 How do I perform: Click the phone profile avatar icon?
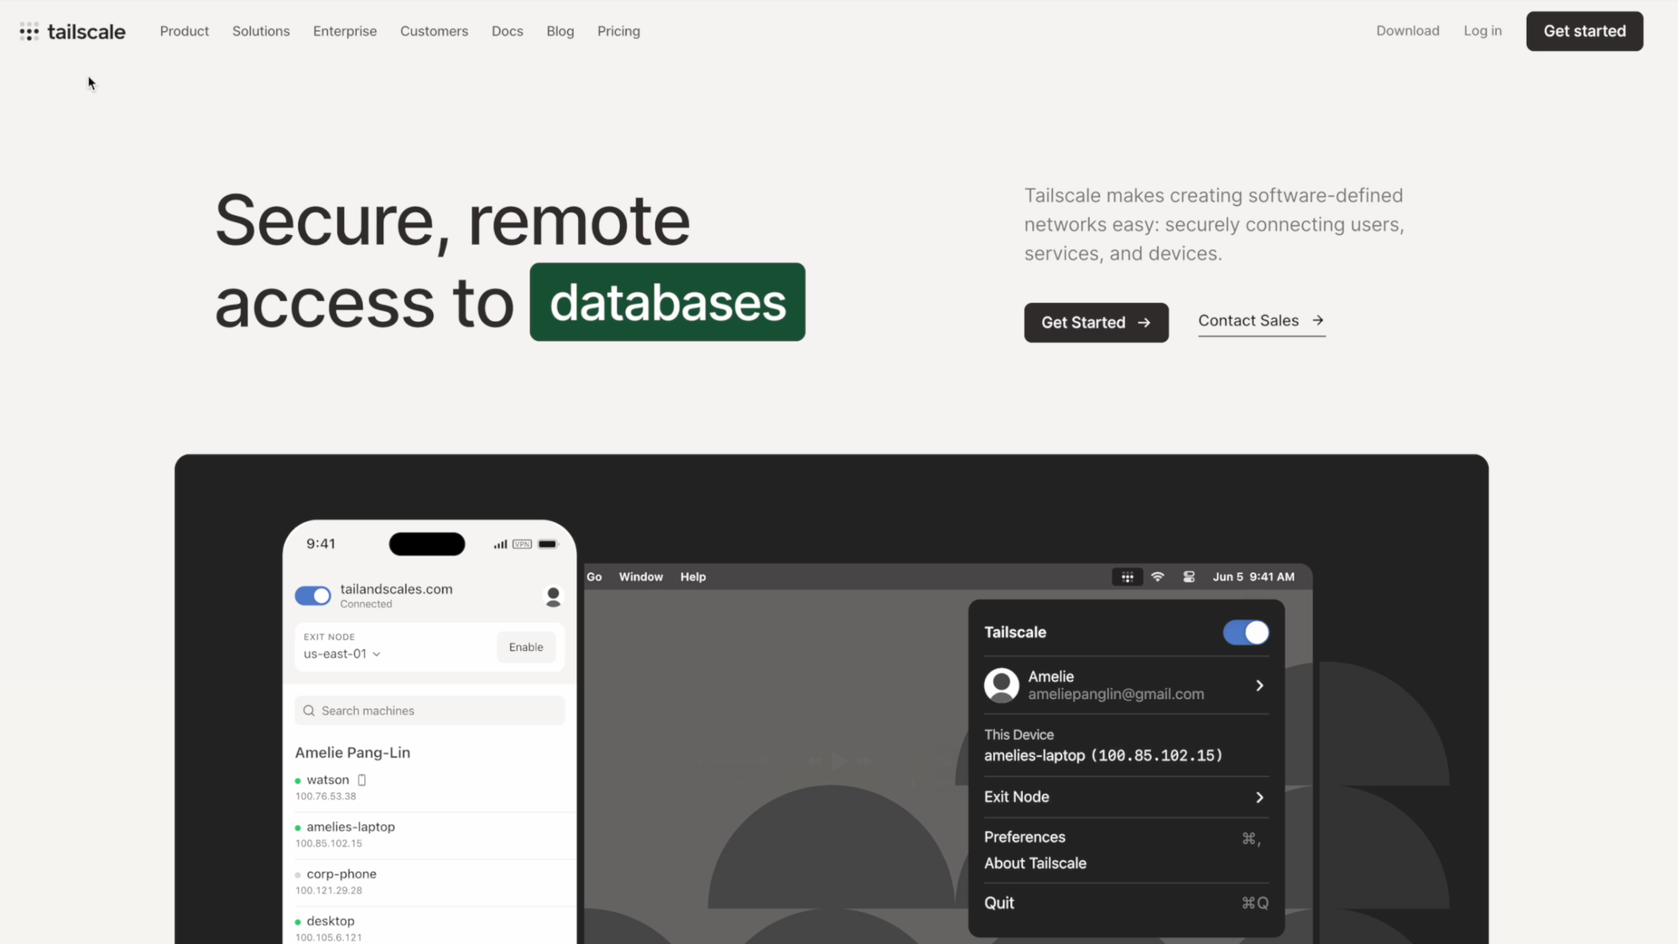[553, 597]
